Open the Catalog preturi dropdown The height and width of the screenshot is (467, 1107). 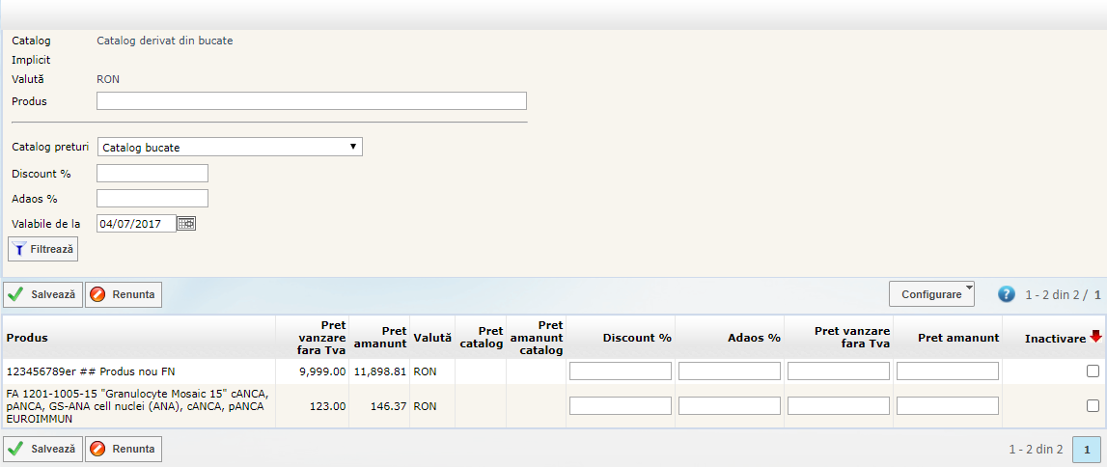230,148
